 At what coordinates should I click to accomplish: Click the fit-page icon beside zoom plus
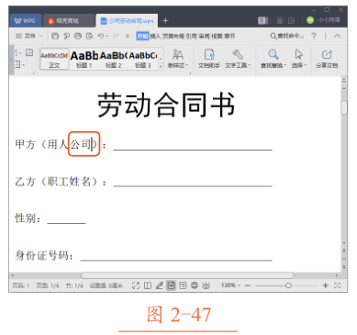click(338, 285)
